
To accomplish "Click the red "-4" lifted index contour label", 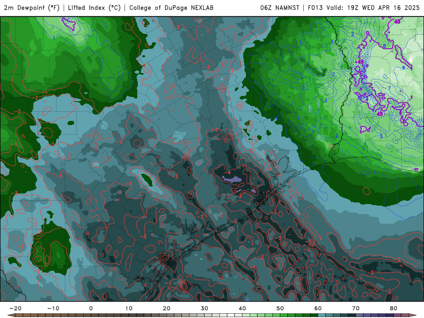I will point(227,172).
